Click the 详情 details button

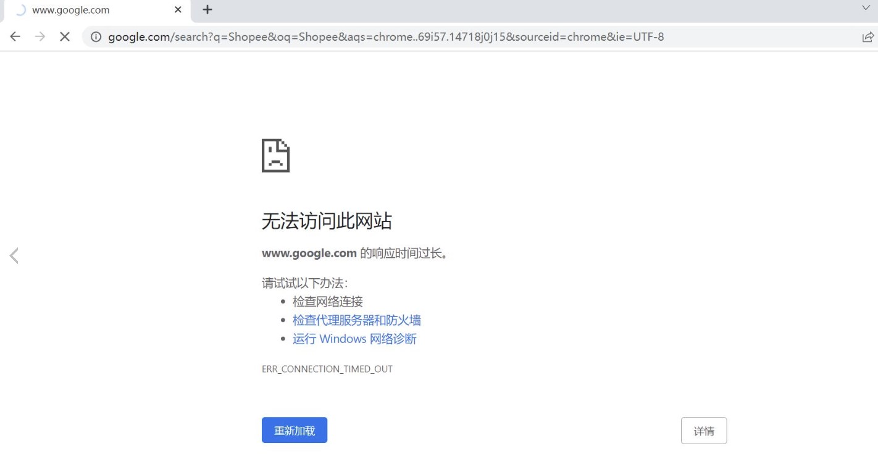point(704,431)
